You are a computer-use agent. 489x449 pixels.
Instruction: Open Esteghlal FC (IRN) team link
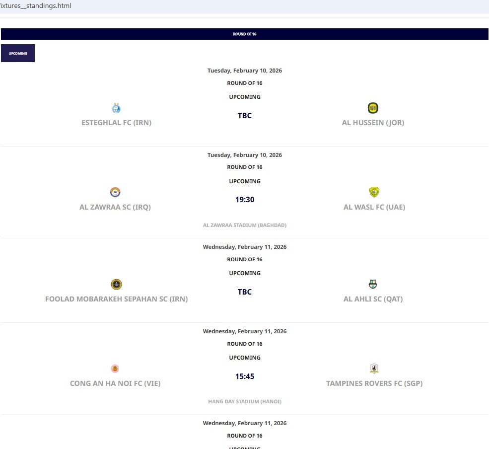116,123
